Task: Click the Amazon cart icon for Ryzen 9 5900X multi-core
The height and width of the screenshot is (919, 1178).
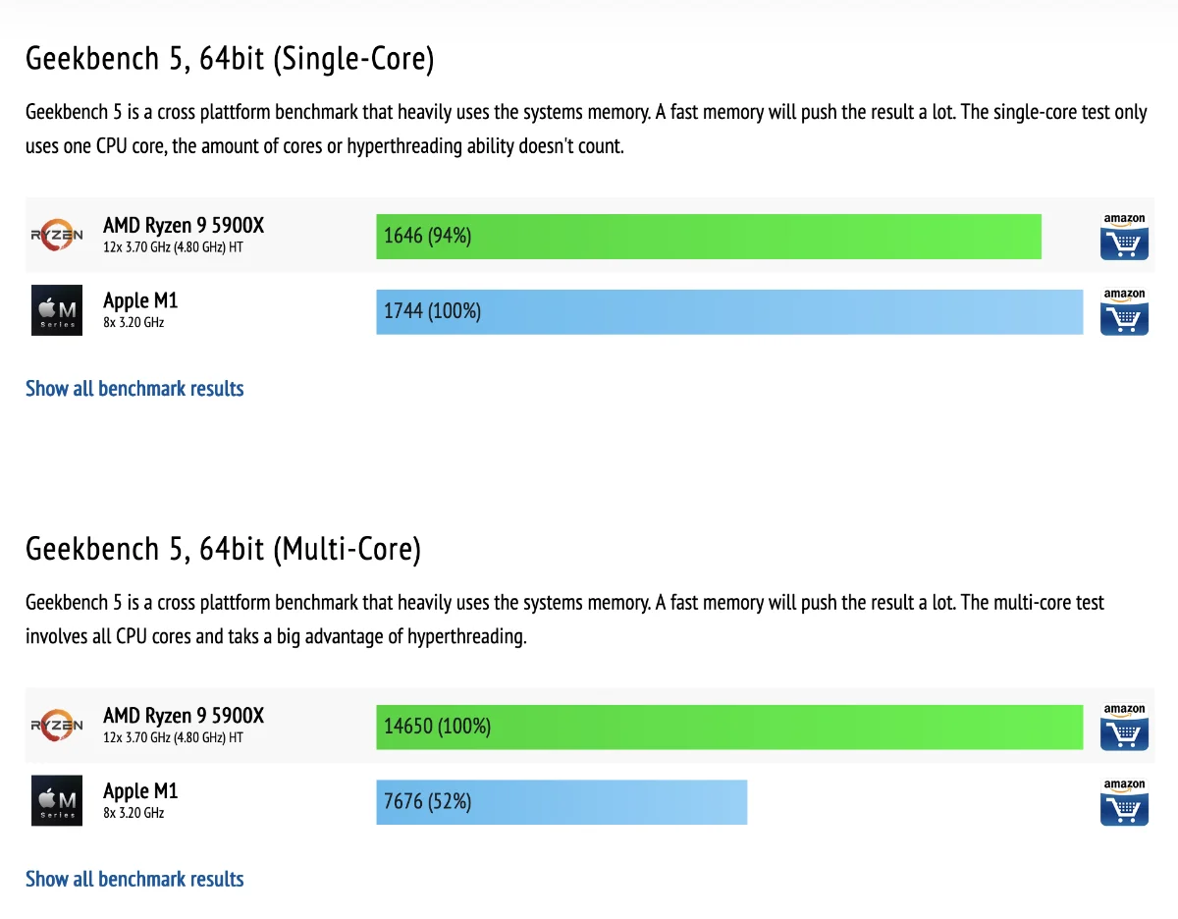Action: [1124, 727]
